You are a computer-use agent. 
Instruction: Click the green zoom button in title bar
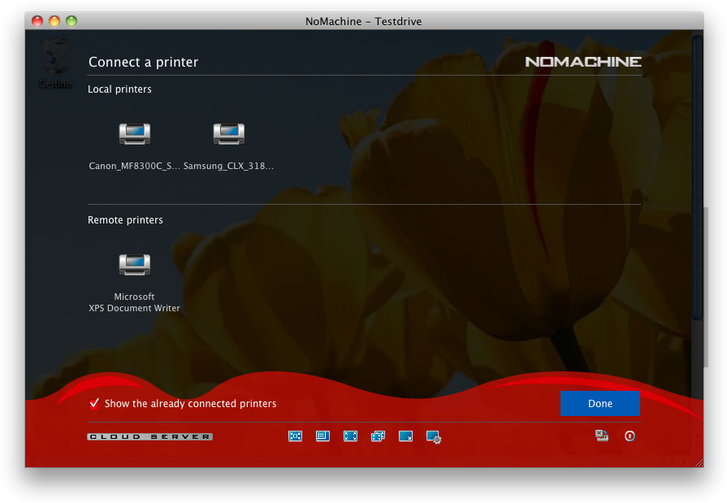71,21
